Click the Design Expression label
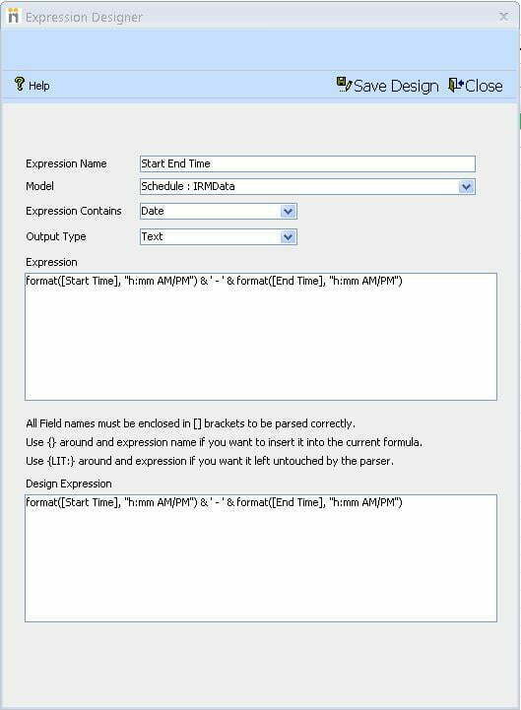The width and height of the screenshot is (521, 710). point(68,484)
